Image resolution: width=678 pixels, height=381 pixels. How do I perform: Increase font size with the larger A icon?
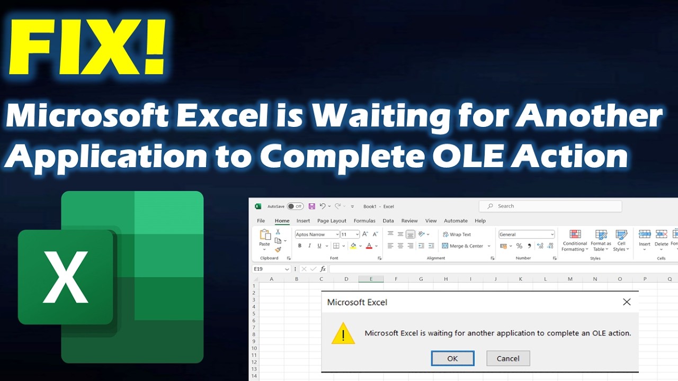coord(366,234)
